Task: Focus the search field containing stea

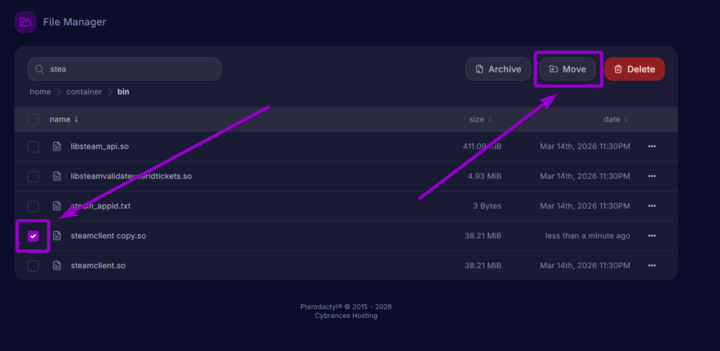Action: tap(124, 69)
